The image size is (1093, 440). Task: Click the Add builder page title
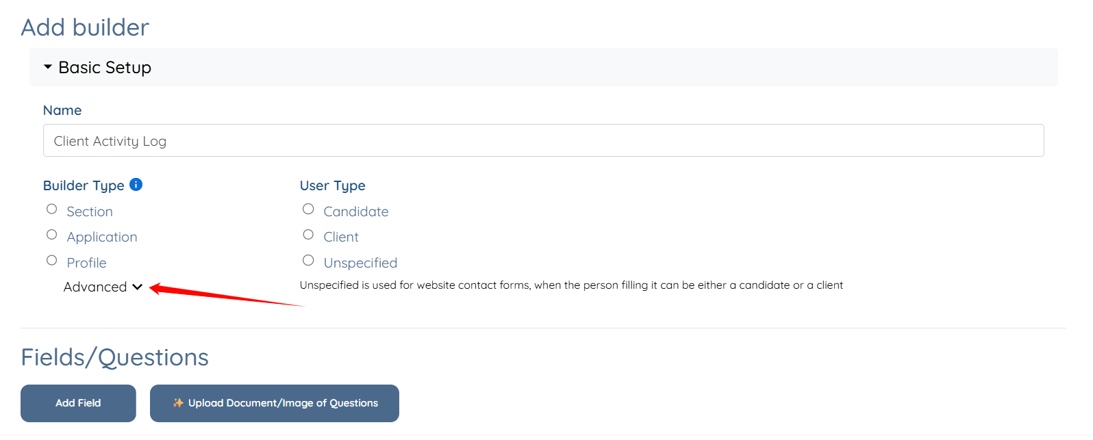[85, 27]
